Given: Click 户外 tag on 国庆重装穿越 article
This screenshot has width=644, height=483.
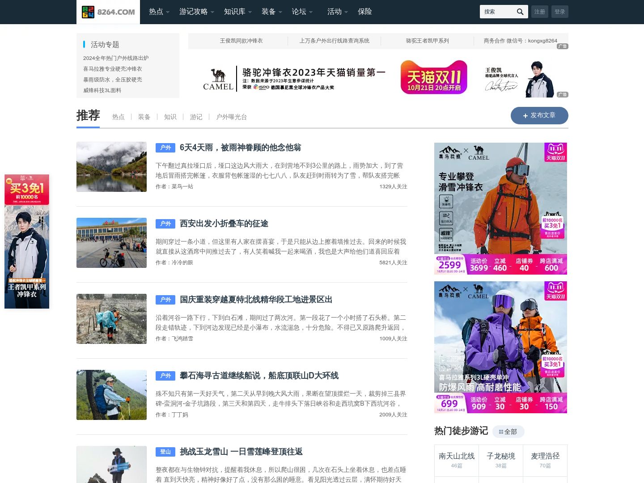Looking at the screenshot, I should click(165, 300).
